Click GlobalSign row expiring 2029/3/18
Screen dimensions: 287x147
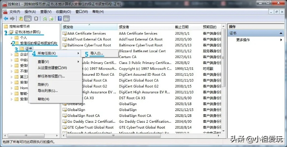[141, 104]
